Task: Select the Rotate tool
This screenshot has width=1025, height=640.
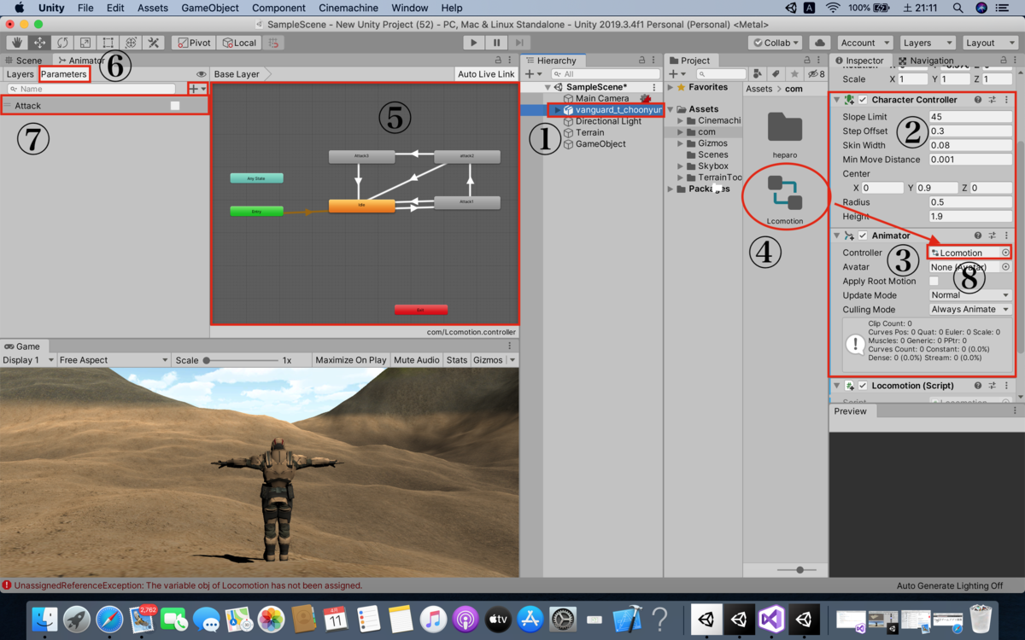Action: (x=62, y=43)
